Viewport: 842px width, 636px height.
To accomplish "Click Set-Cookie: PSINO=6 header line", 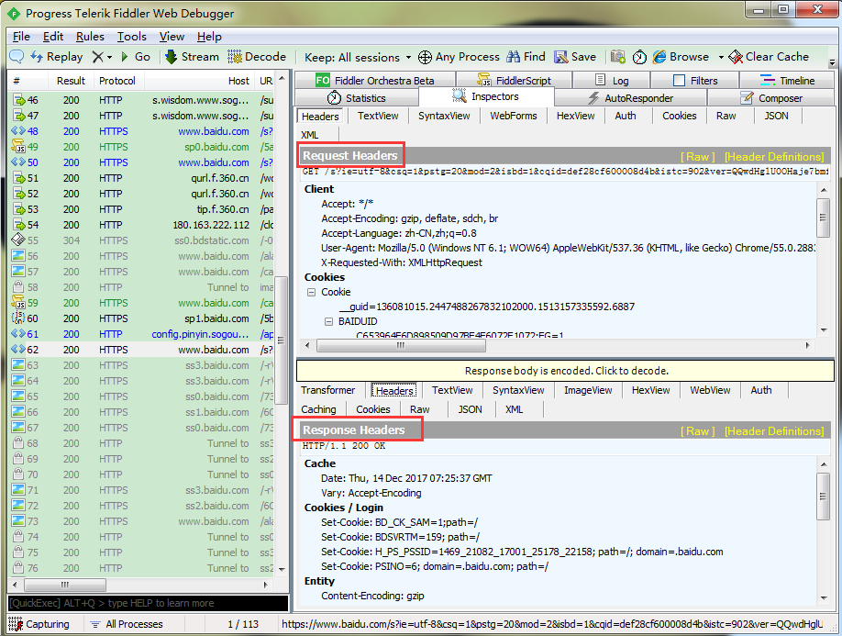I will pyautogui.click(x=435, y=566).
